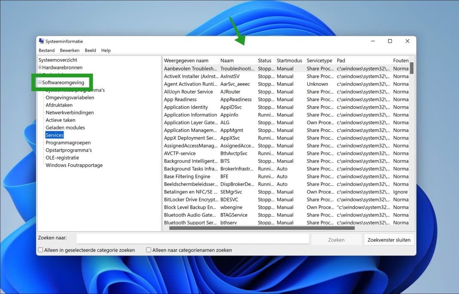Enable 'Alleen in geselecteerde categorie zoeken'

[x=40, y=250]
